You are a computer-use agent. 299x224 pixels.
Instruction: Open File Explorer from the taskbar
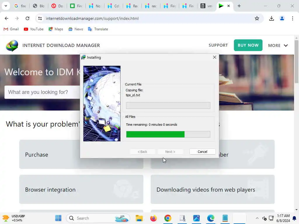click(x=139, y=218)
